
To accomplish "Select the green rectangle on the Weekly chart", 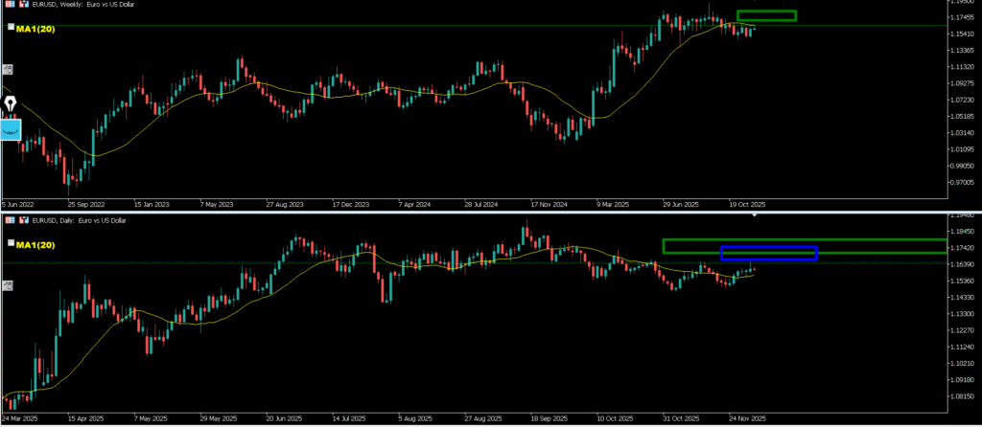I will (x=765, y=11).
